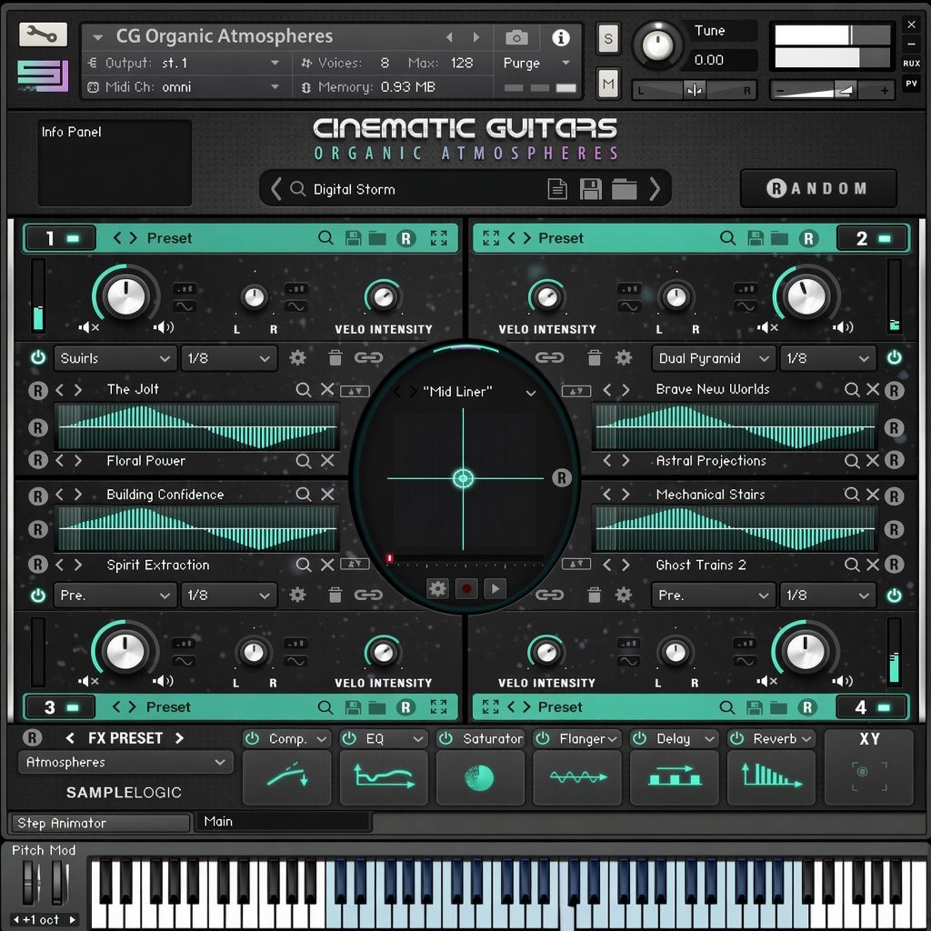
Task: Save the Digital Storm preset with floppy icon
Action: coord(590,189)
